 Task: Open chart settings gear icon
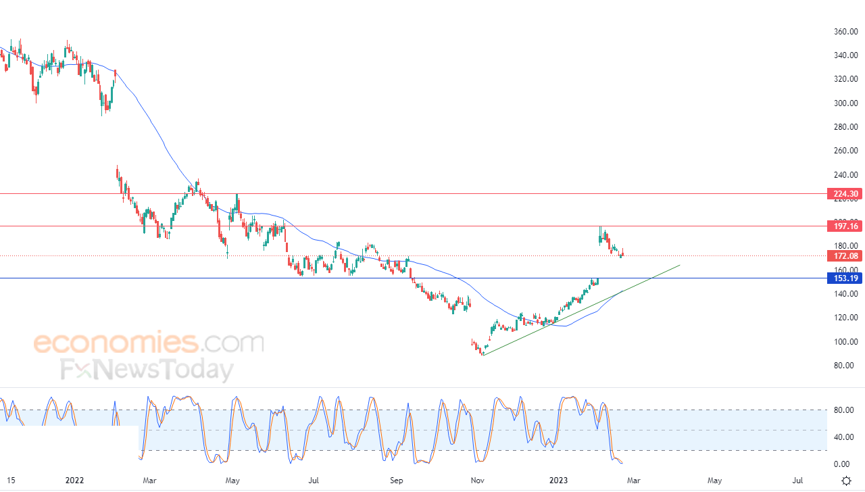coord(846,481)
